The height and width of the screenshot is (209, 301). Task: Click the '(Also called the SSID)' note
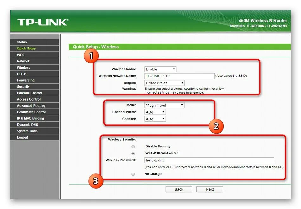[231, 76]
